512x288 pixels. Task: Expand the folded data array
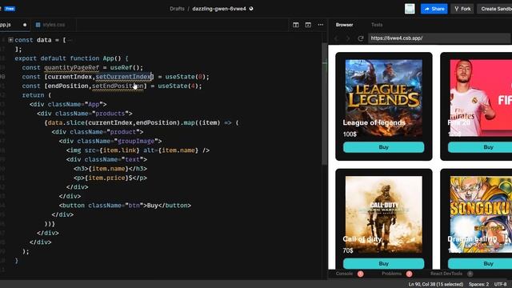pyautogui.click(x=10, y=40)
